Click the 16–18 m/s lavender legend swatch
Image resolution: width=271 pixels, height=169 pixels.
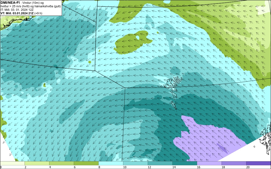[209, 163]
